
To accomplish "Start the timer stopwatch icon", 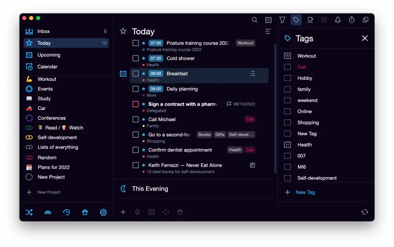I will pos(352,20).
